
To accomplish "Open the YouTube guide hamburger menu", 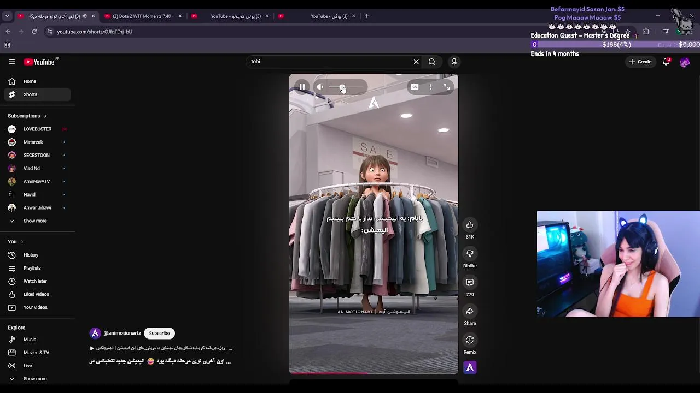I will click(x=11, y=62).
